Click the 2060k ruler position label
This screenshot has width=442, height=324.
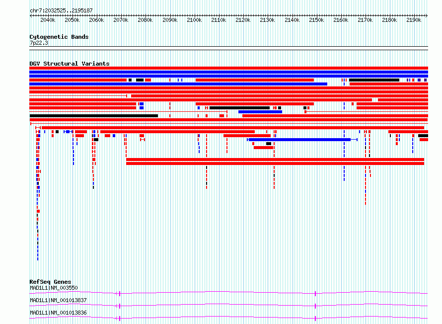[96, 20]
